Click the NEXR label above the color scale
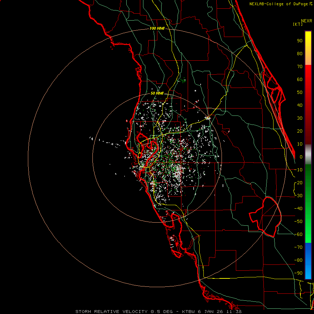This screenshot has width=314, height=314. [307, 21]
